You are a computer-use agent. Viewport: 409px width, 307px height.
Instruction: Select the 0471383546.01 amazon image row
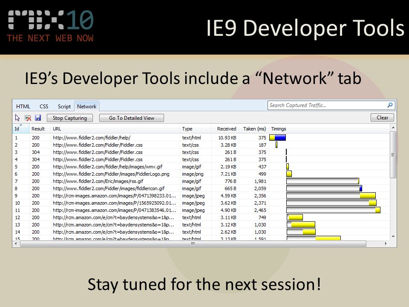(x=114, y=210)
